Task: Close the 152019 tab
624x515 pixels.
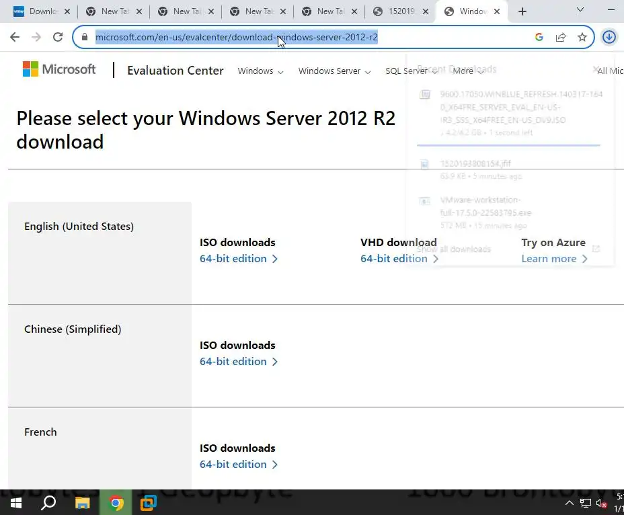Action: (x=426, y=11)
